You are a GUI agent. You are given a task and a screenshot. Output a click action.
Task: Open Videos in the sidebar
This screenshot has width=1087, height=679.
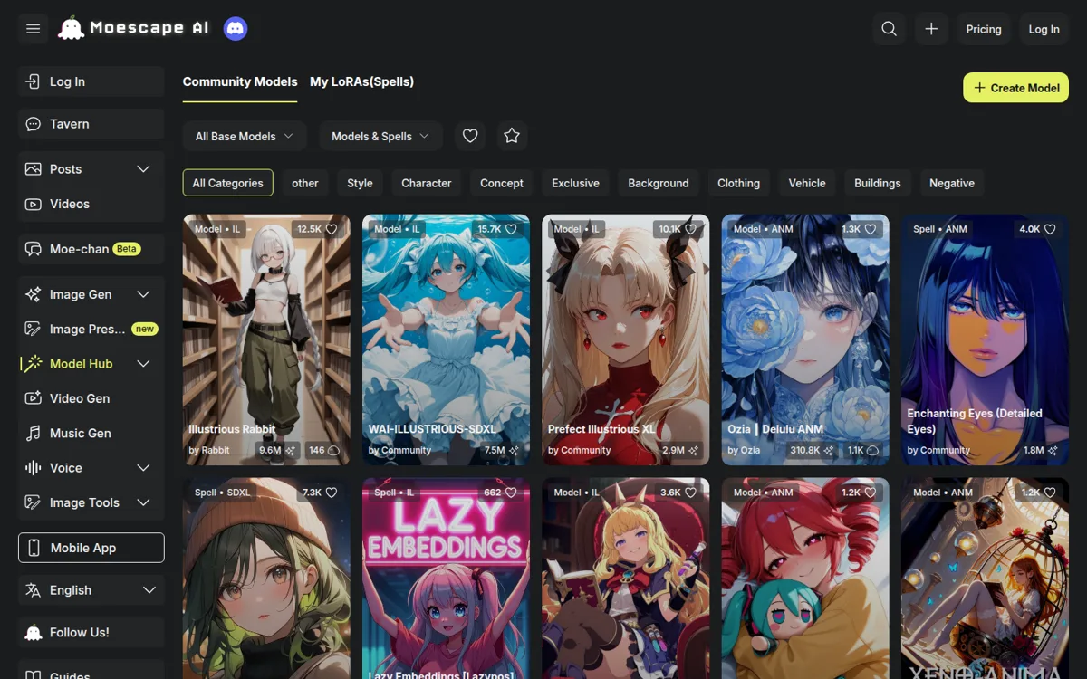click(91, 204)
